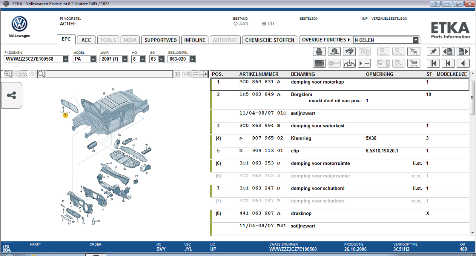Select greyed part '3C2 863 353 A'

click(260, 176)
